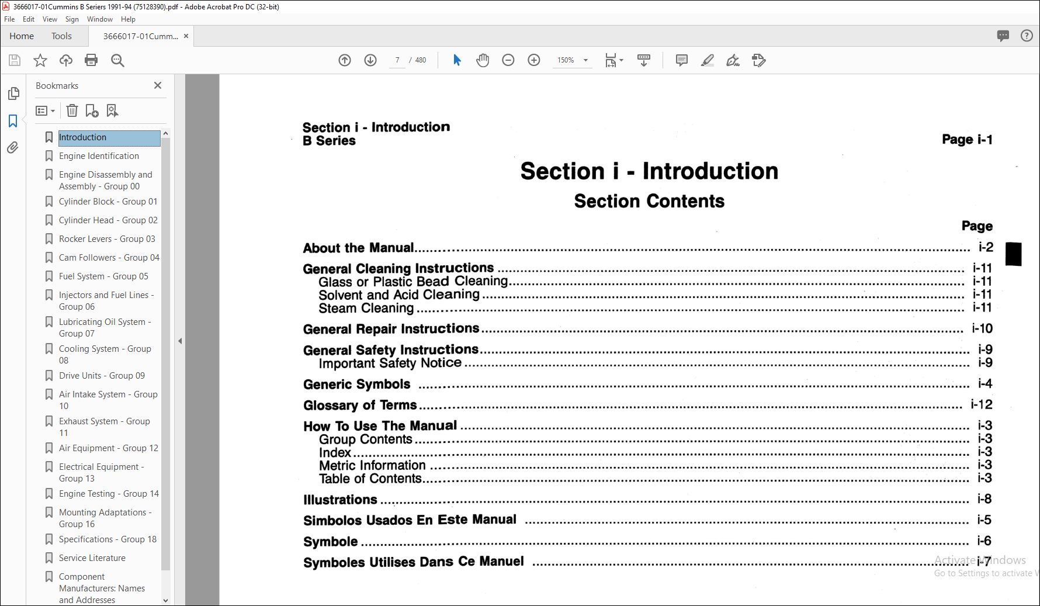1040x606 pixels.
Task: Select the Introduction bookmark
Action: tap(109, 137)
